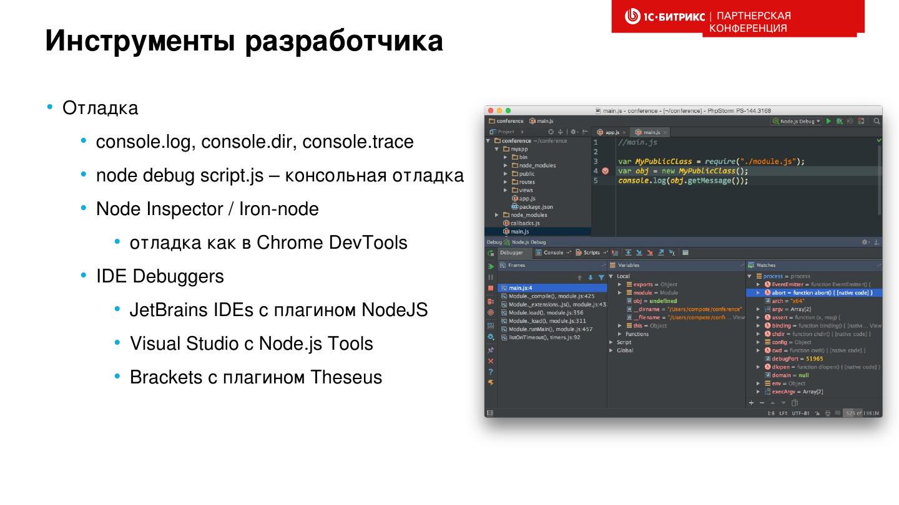Open the Console tab in debugger
Viewport: 899px width, 505px height.
coord(553,252)
